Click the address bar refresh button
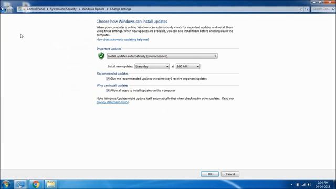 click(x=307, y=9)
